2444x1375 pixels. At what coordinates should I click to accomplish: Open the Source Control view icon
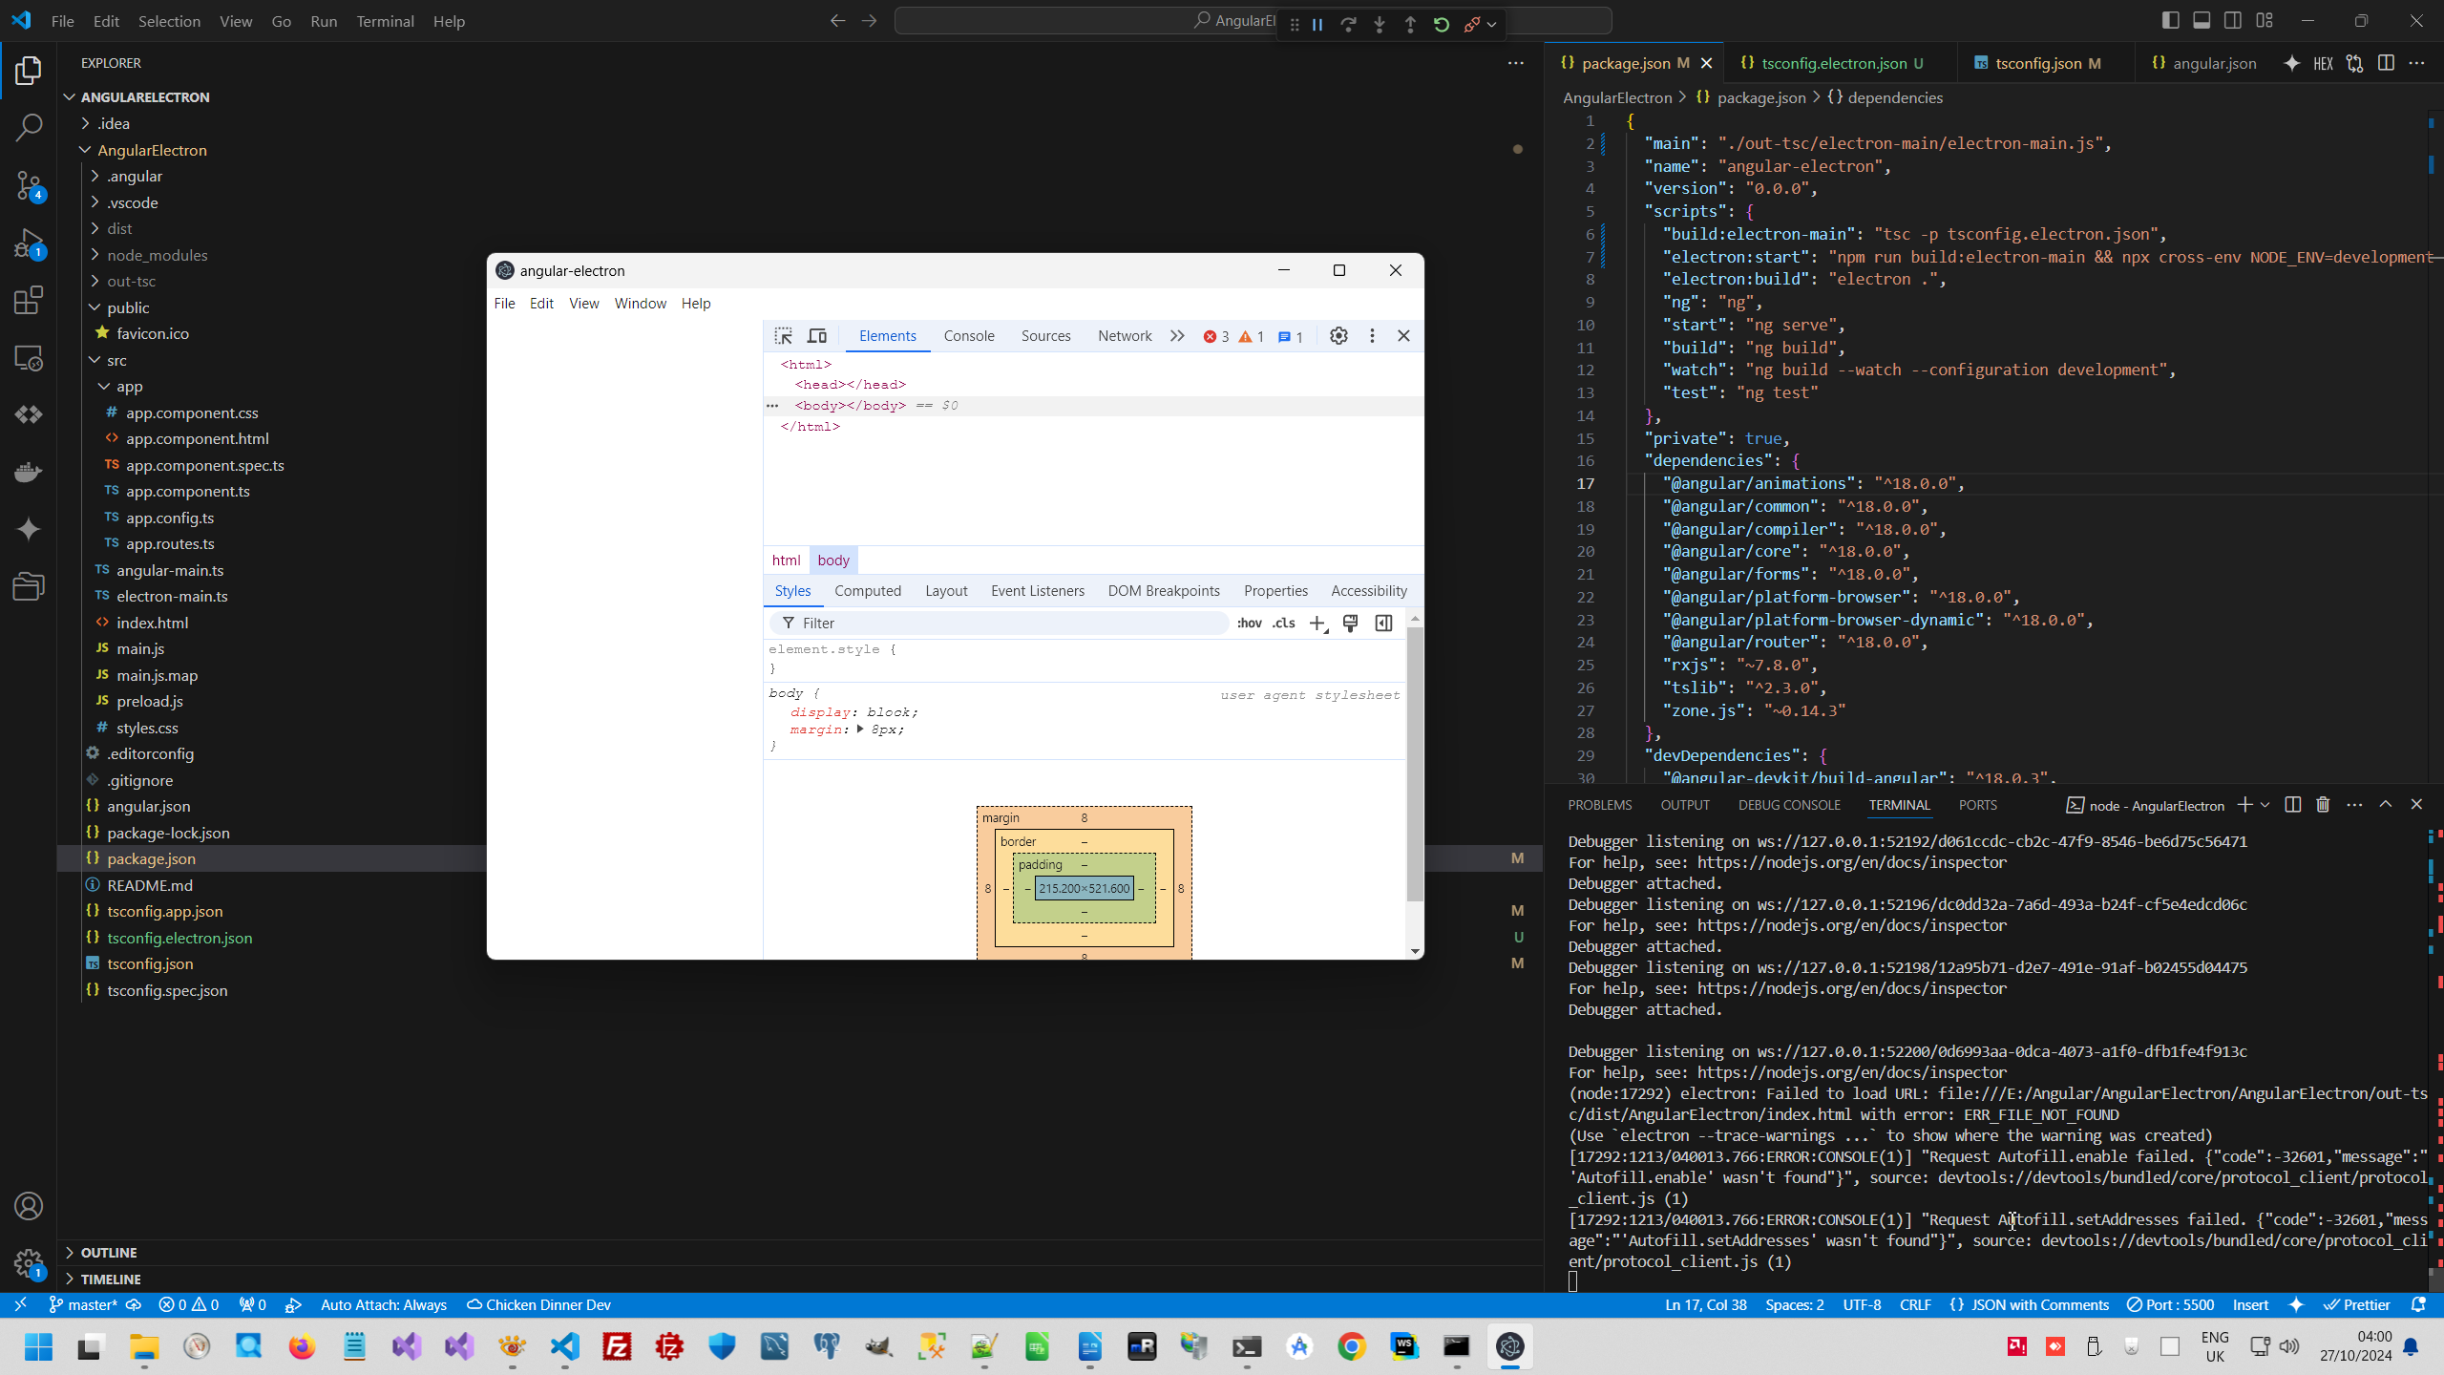pos(29,184)
